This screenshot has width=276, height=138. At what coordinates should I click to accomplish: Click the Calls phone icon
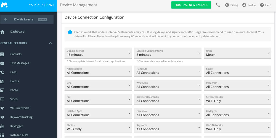(2, 72)
